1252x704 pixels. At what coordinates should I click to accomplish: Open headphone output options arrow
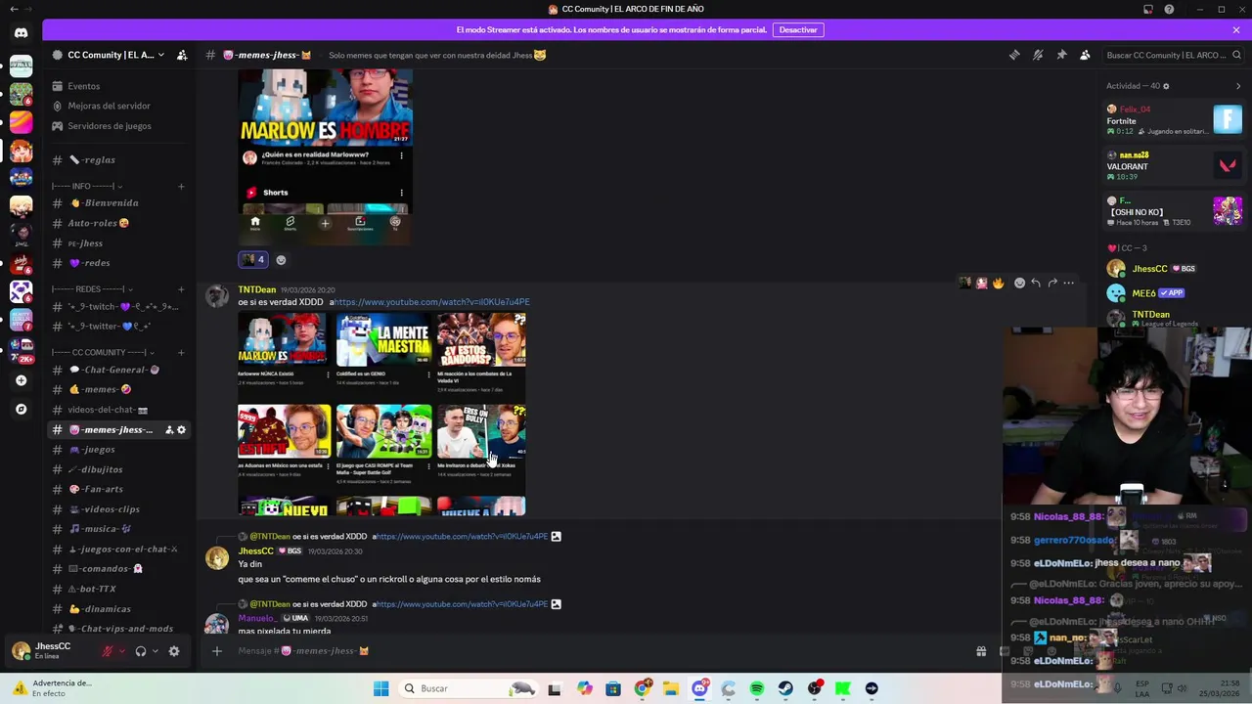[x=155, y=651]
